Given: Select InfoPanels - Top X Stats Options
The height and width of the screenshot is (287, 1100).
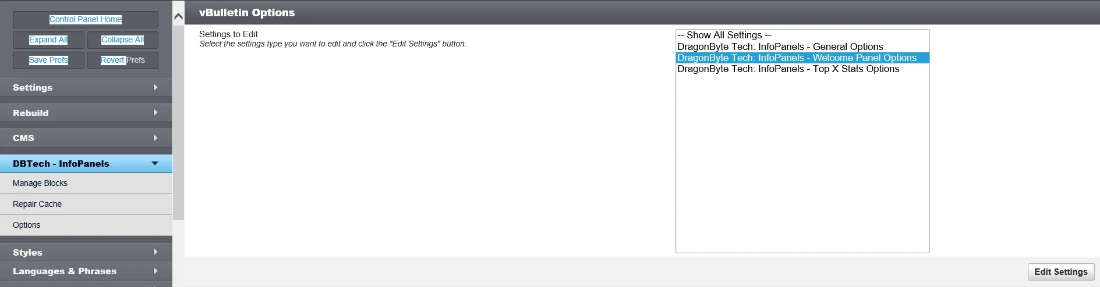Looking at the screenshot, I should tap(802, 69).
